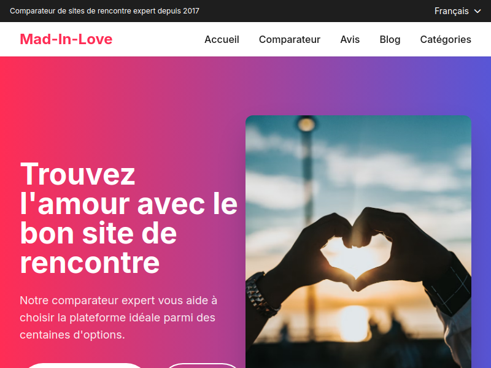Click the "Notre comparateur expert" paragraph

coord(118,317)
